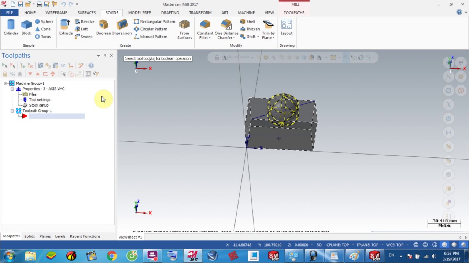The image size is (469, 263).
Task: Toggle translucency display in status bar
Action: click(464, 245)
